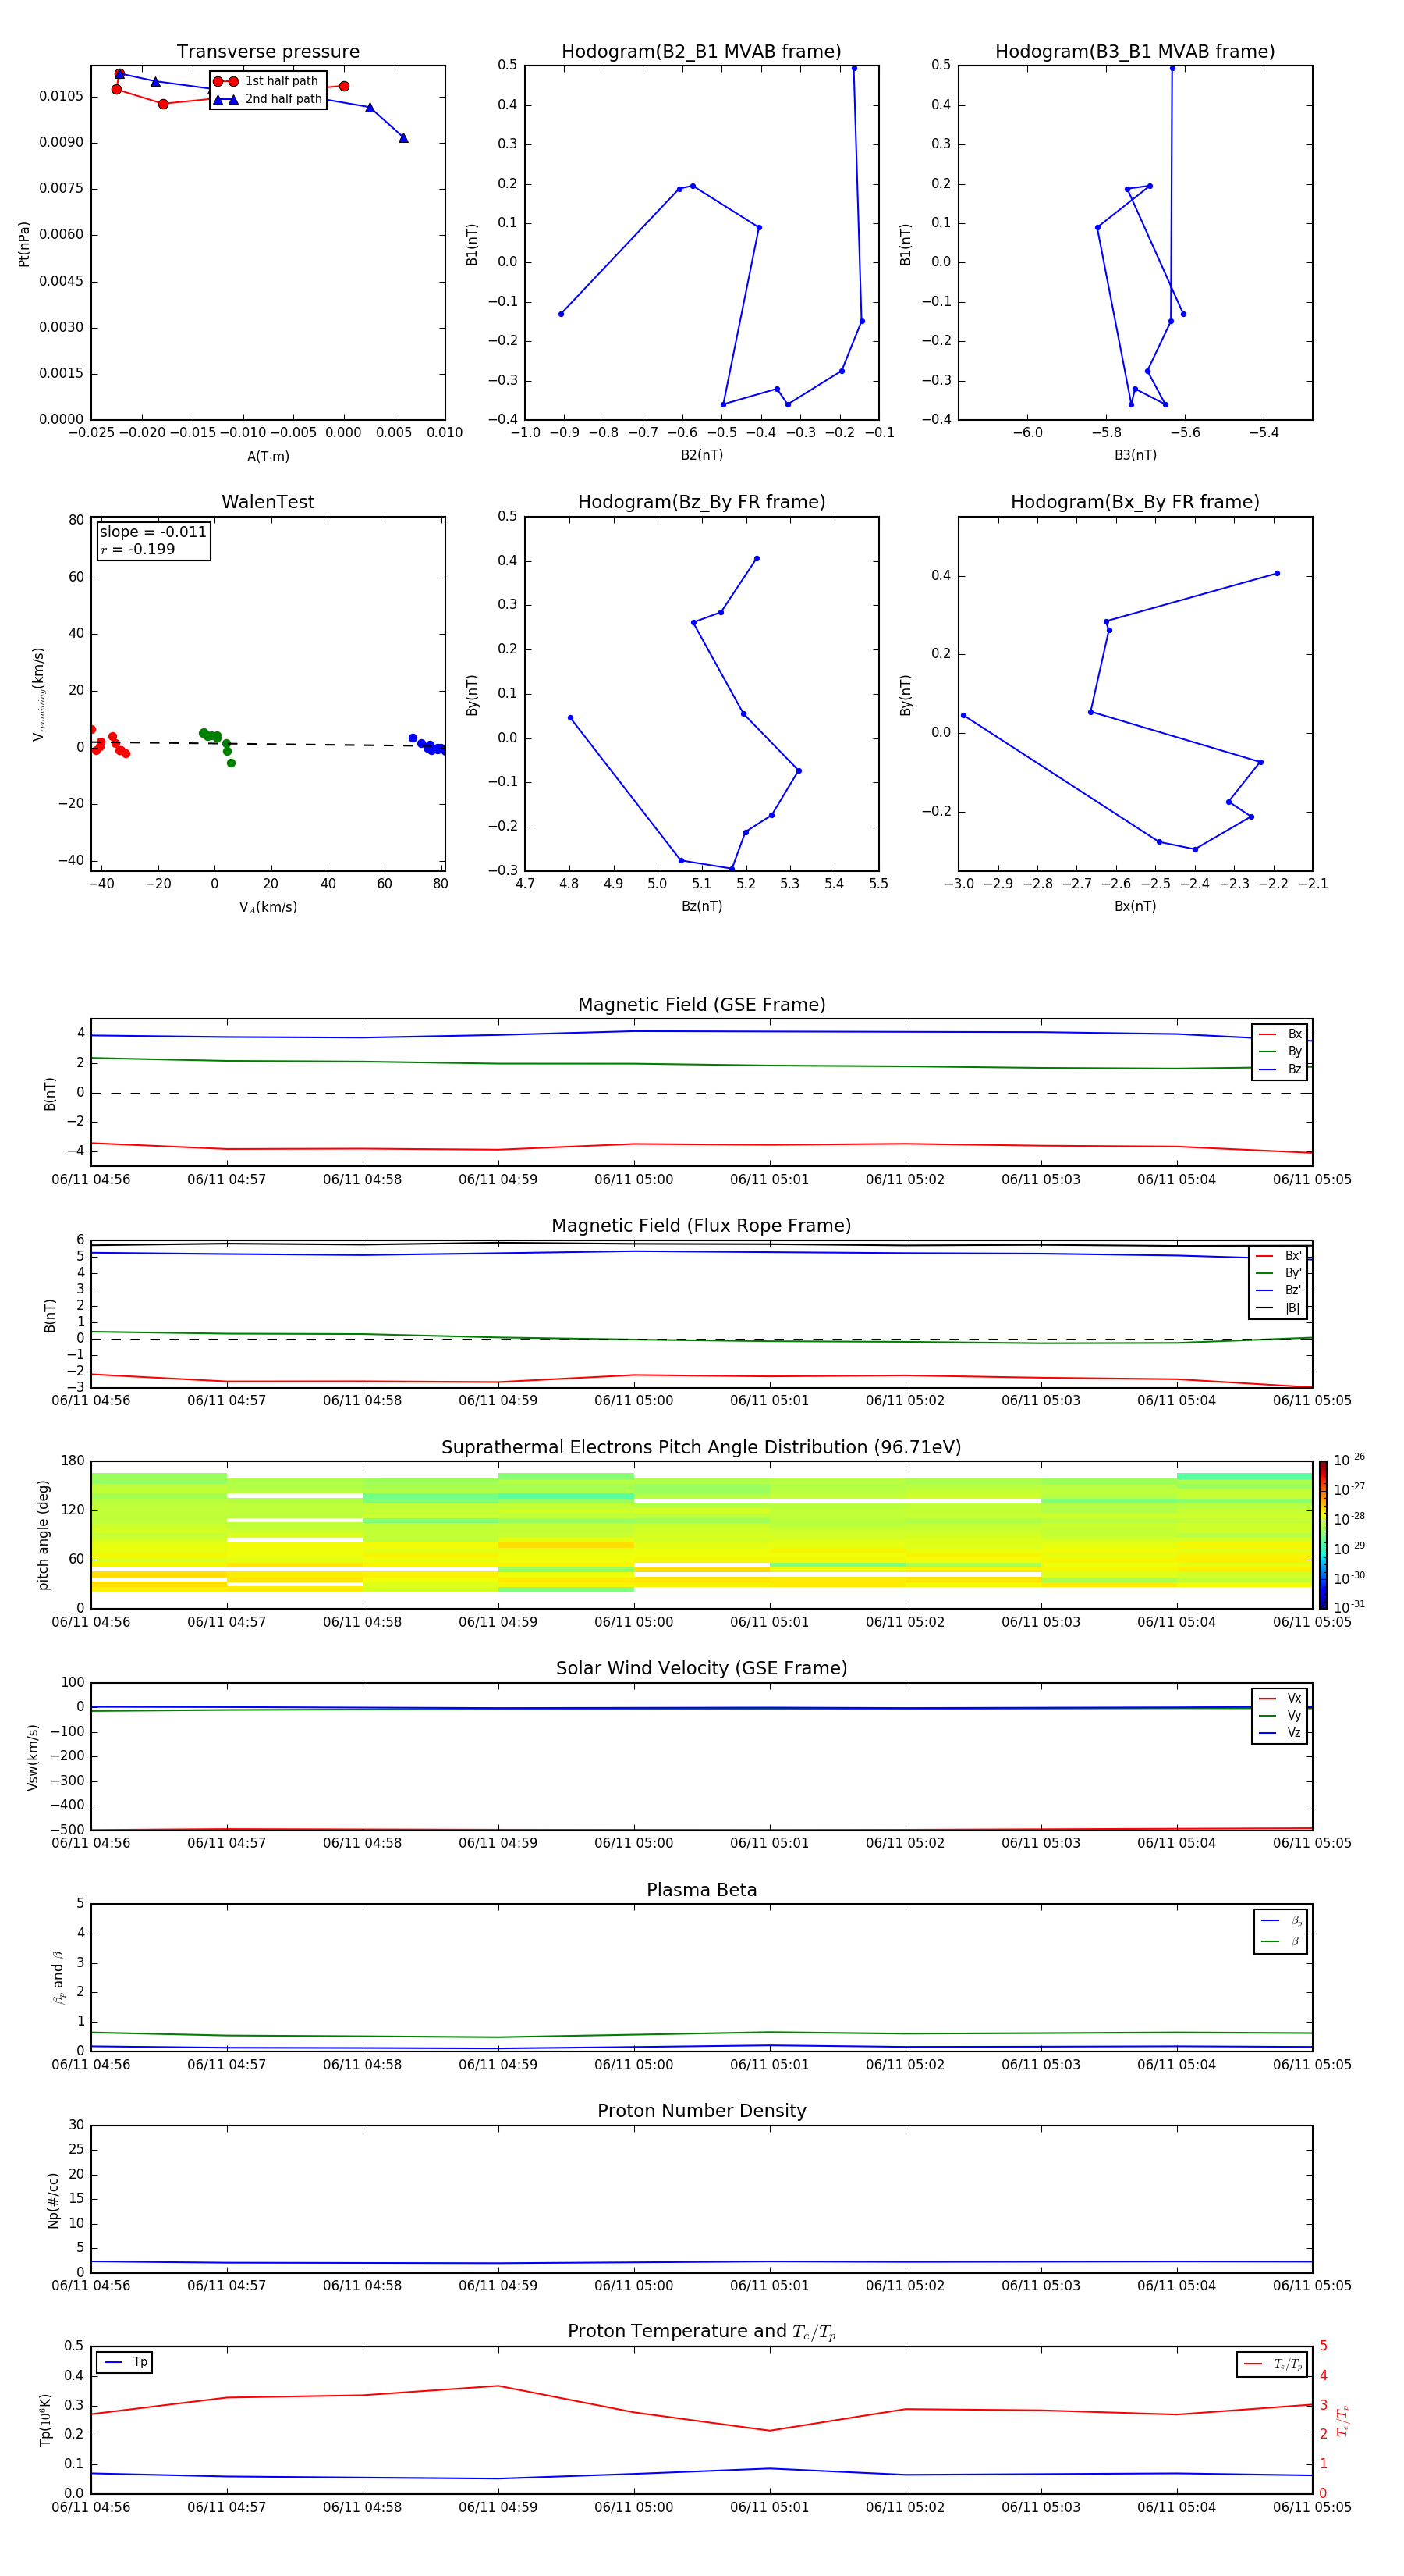Click the '10^-31' colorbar tick label
Viewport: 1404px width, 2576px height.
1349,1607
